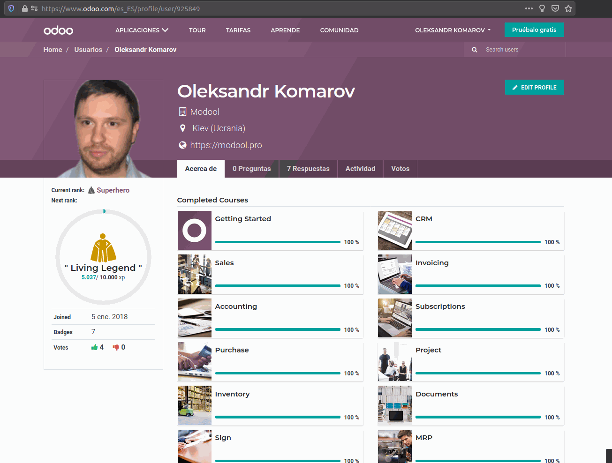This screenshot has width=612, height=463.
Task: Open the TARIFAS menu item
Action: [x=238, y=30]
